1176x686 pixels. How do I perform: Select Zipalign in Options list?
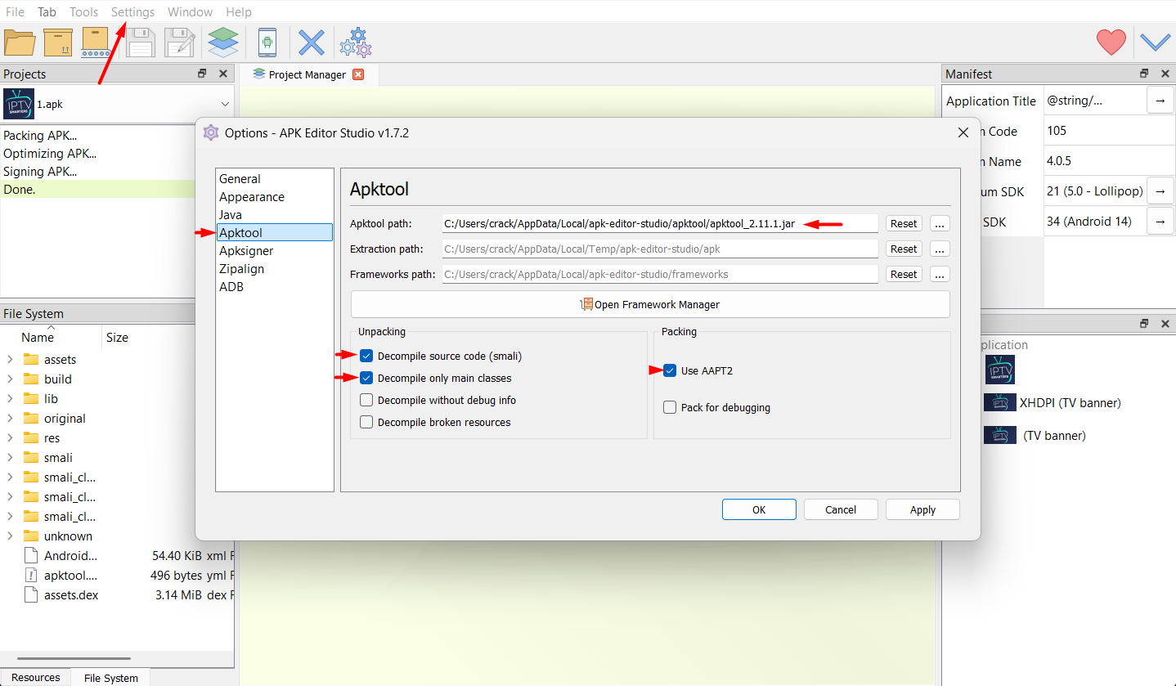[275, 268]
